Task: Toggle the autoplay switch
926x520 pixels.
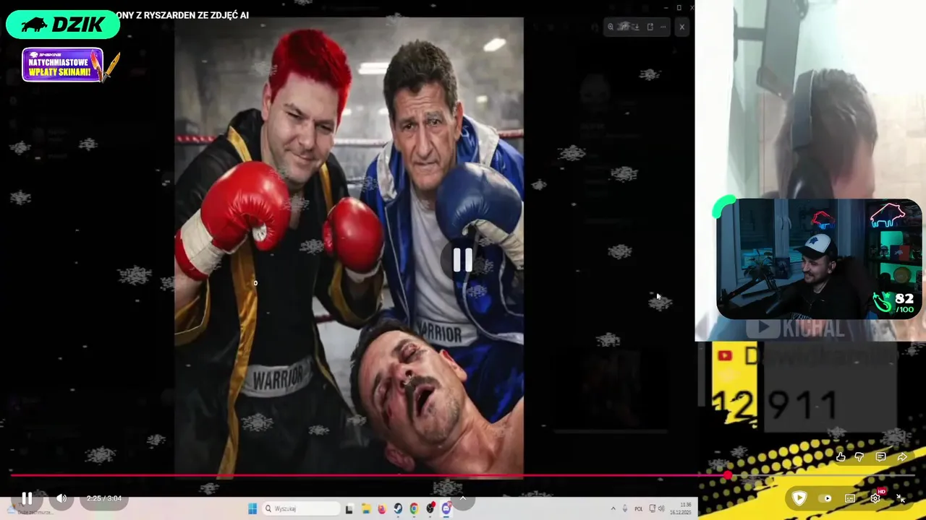Action: [825, 498]
